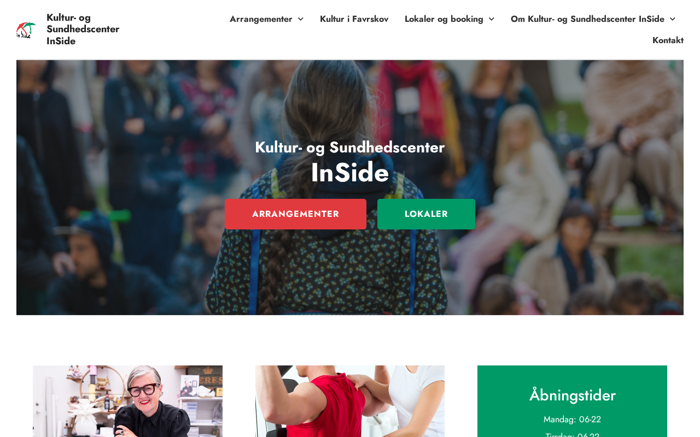This screenshot has width=700, height=437.
Task: Click the hero heading InSide text
Action: coord(350,173)
